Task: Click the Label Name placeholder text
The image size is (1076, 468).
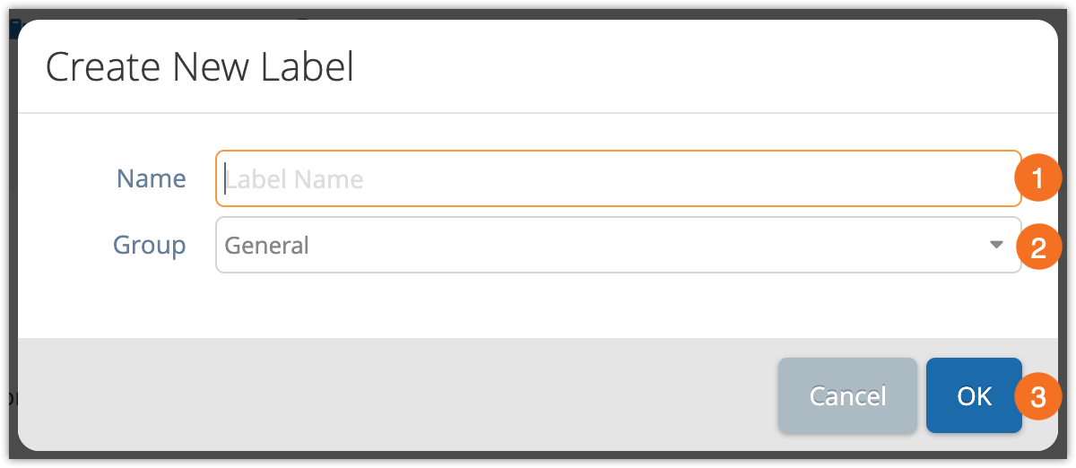Action: (294, 179)
